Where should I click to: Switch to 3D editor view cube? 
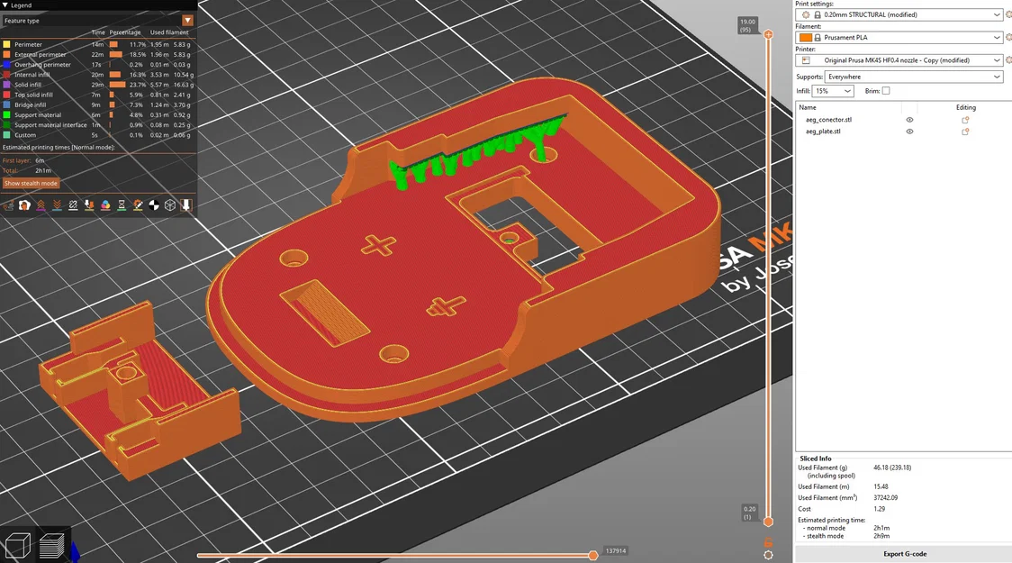click(x=17, y=546)
